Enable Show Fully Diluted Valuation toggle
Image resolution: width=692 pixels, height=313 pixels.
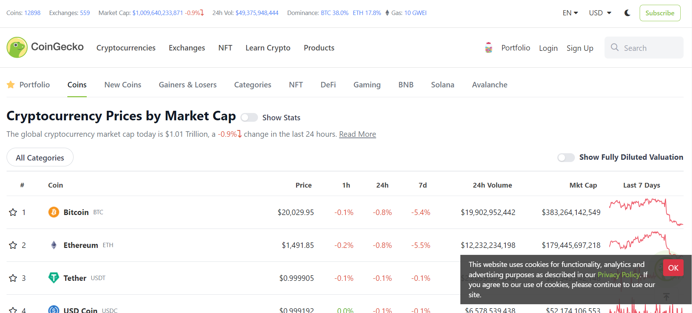tap(566, 158)
